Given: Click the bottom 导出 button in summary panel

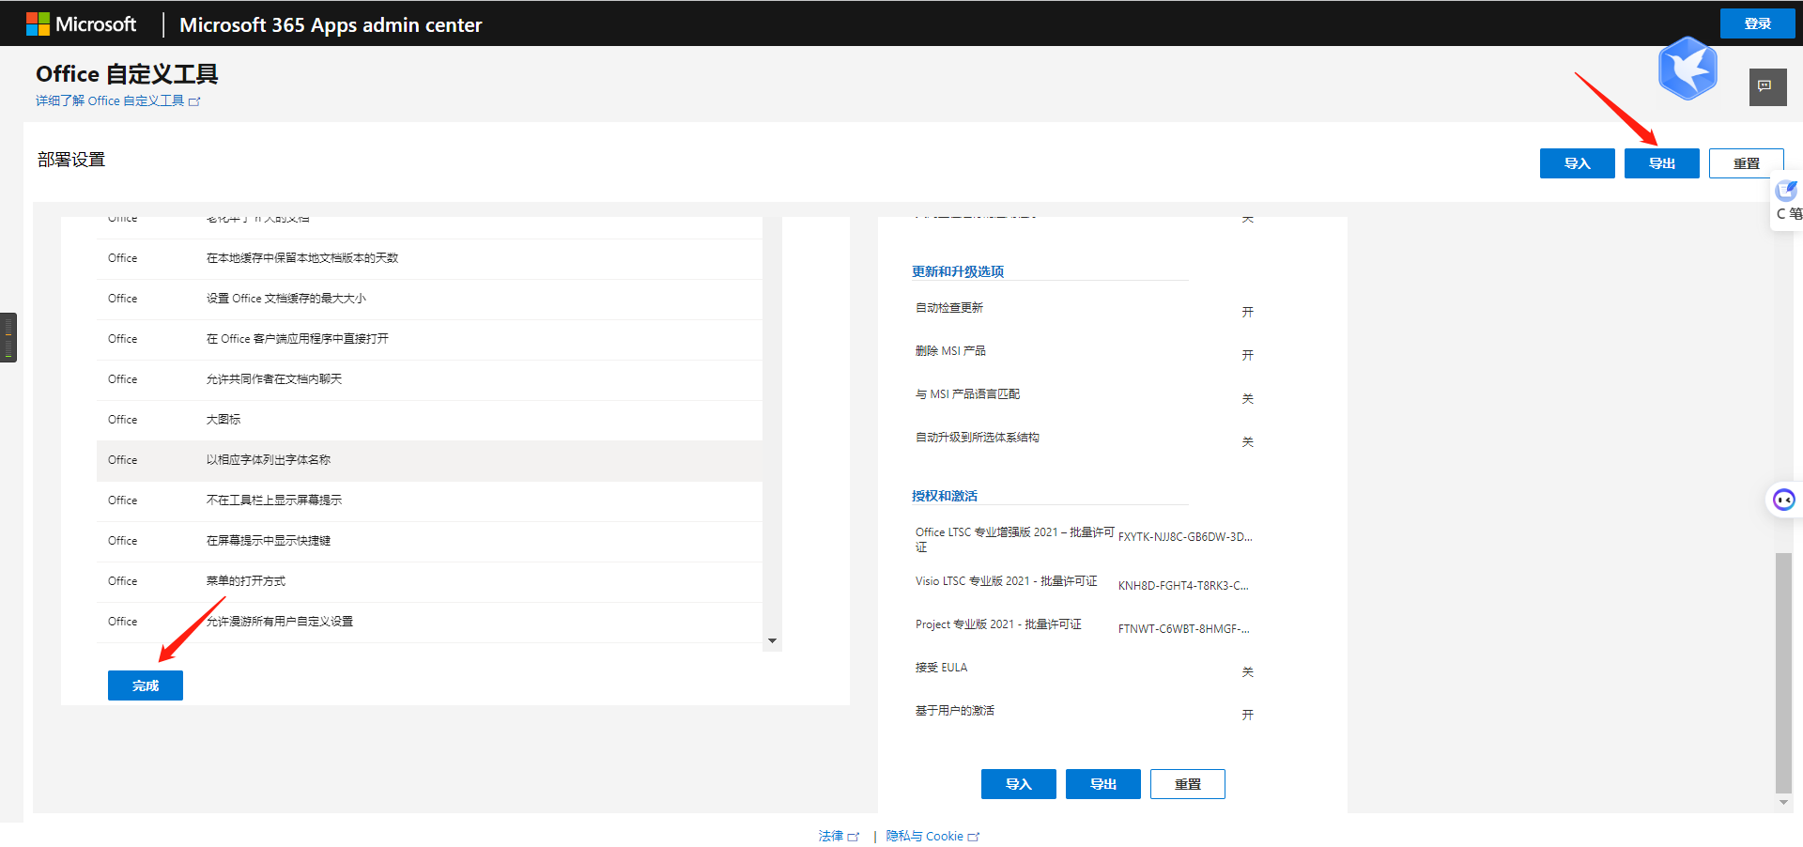Looking at the screenshot, I should [x=1102, y=784].
